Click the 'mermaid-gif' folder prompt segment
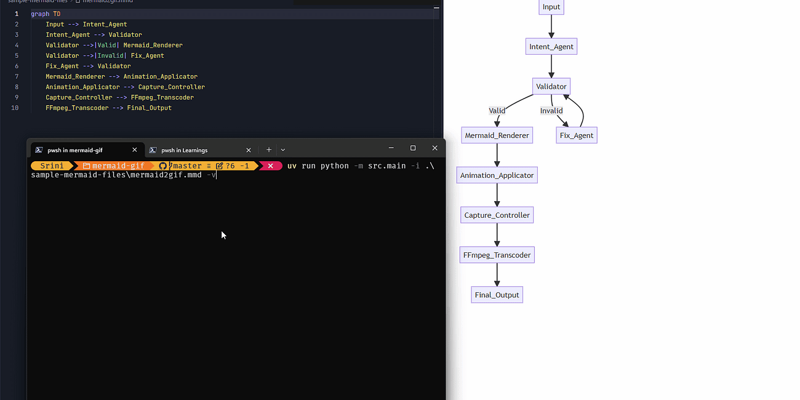This screenshot has height=400, width=800. pos(113,166)
